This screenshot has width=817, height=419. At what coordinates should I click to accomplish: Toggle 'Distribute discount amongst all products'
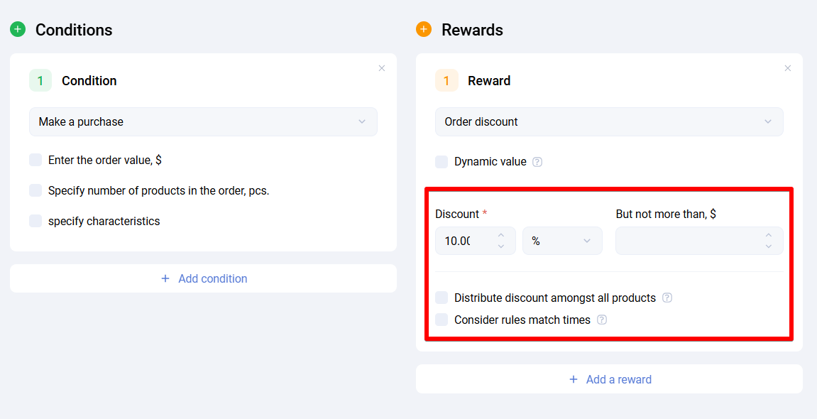442,298
